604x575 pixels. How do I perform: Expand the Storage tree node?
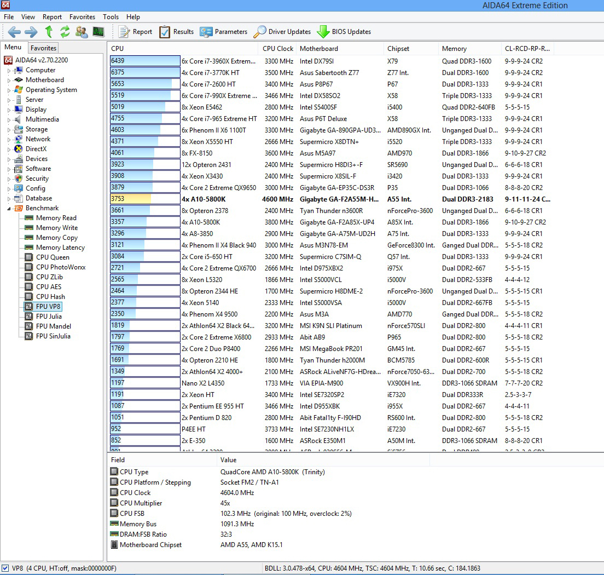9,130
